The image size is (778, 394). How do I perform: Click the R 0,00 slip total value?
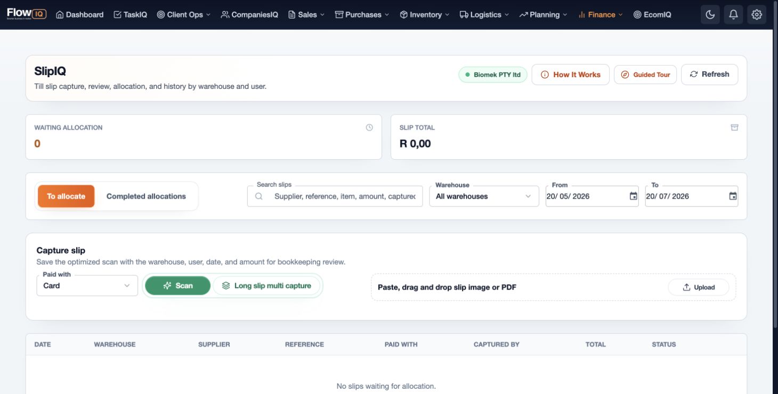click(x=415, y=143)
